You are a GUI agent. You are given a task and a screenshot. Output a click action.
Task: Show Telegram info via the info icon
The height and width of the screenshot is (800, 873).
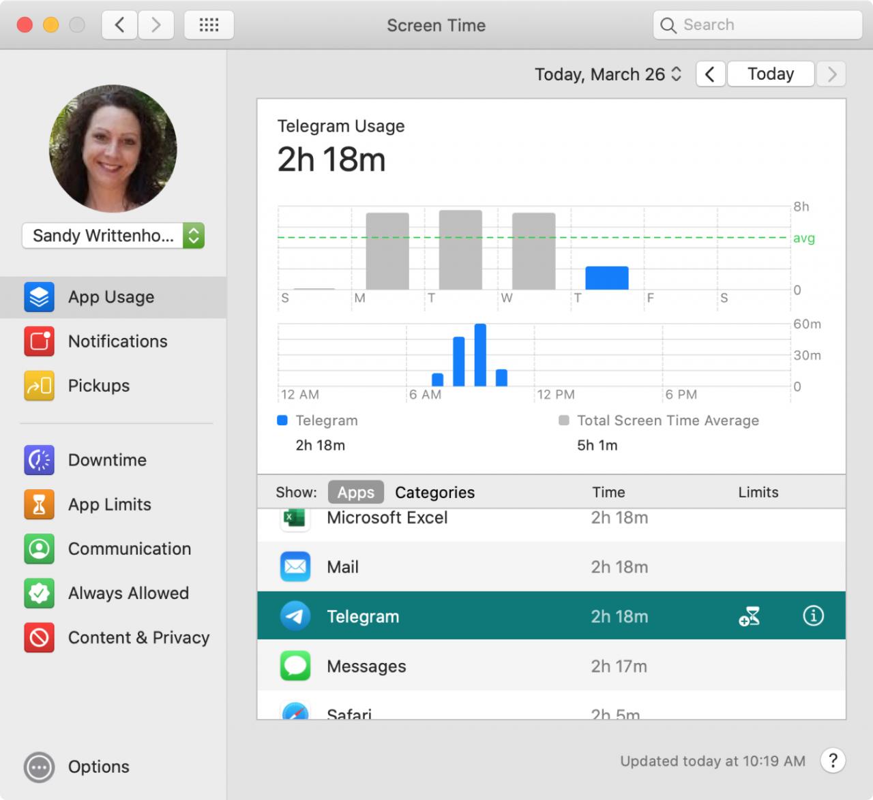813,616
